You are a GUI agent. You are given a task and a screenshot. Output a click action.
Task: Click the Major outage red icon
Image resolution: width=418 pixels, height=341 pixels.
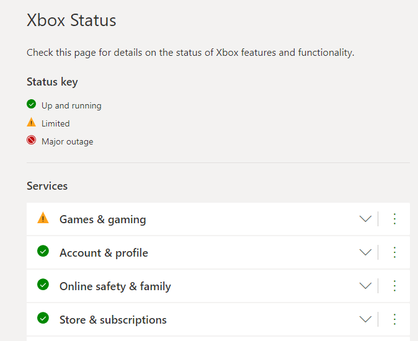[x=32, y=140]
